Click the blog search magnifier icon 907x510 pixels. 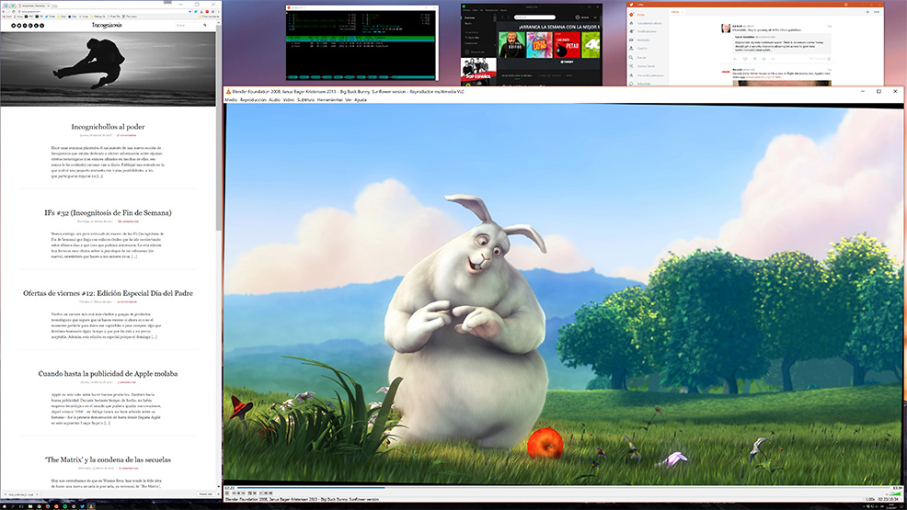coord(204,25)
